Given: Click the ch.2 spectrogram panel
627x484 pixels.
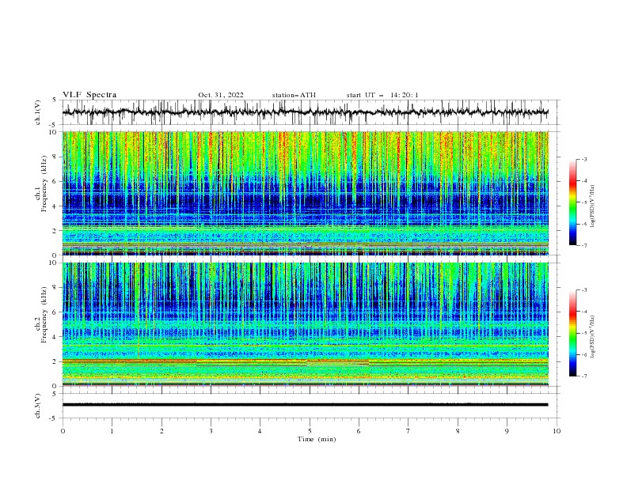Looking at the screenshot, I should point(305,324).
